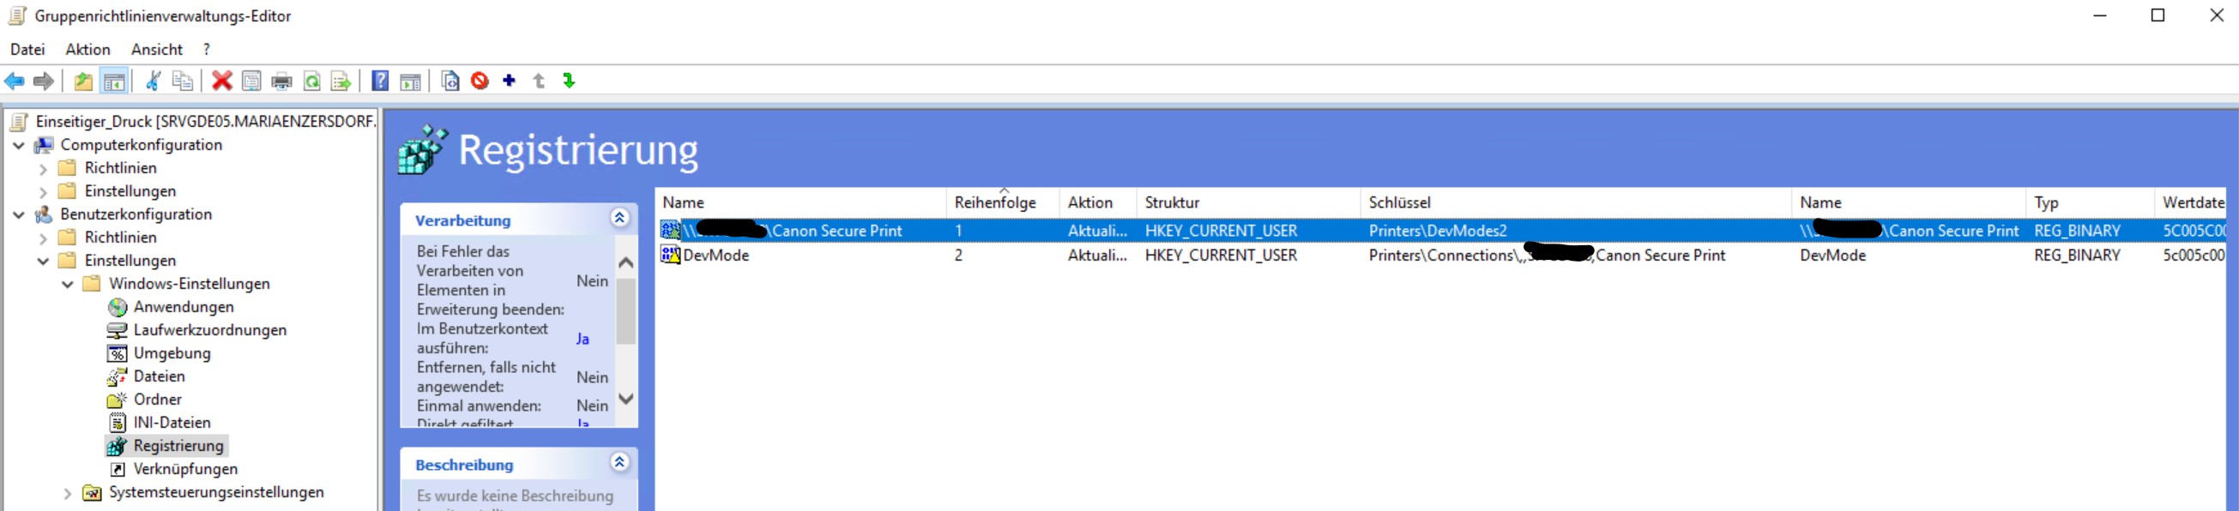Click the Print icon in the toolbar
Viewport: 2239px width, 511px height.
281,81
